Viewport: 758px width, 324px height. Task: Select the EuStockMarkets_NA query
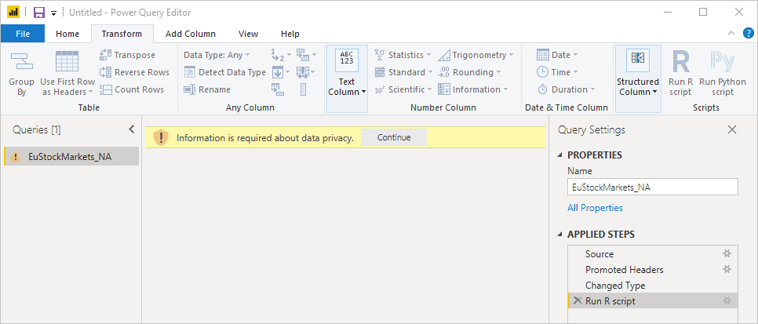(70, 156)
